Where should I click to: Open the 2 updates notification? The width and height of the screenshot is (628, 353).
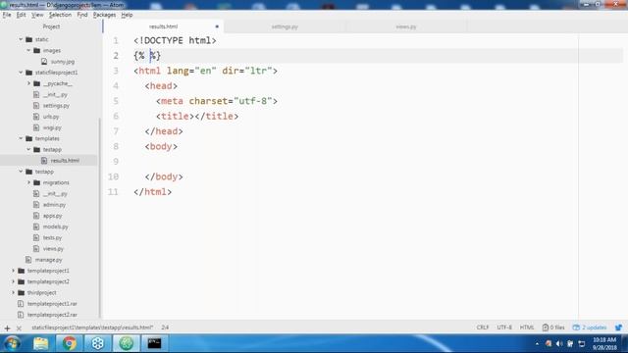point(590,328)
